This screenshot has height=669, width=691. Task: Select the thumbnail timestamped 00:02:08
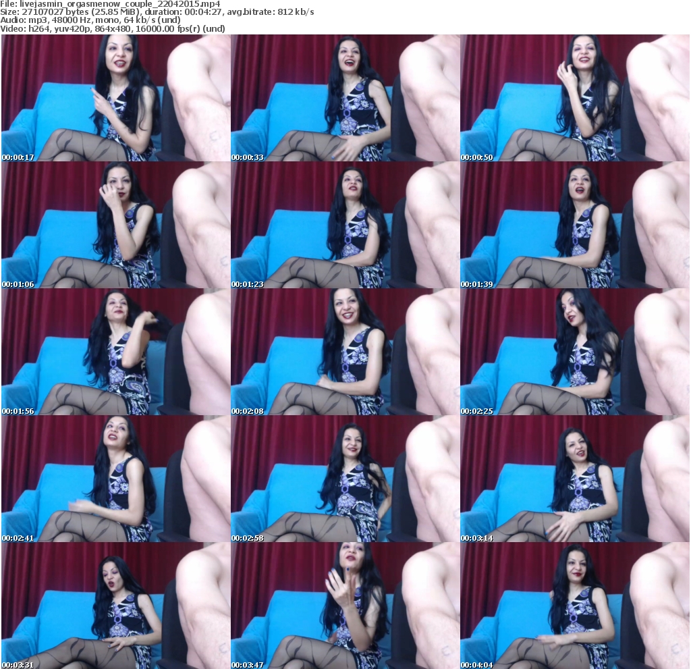click(x=345, y=352)
